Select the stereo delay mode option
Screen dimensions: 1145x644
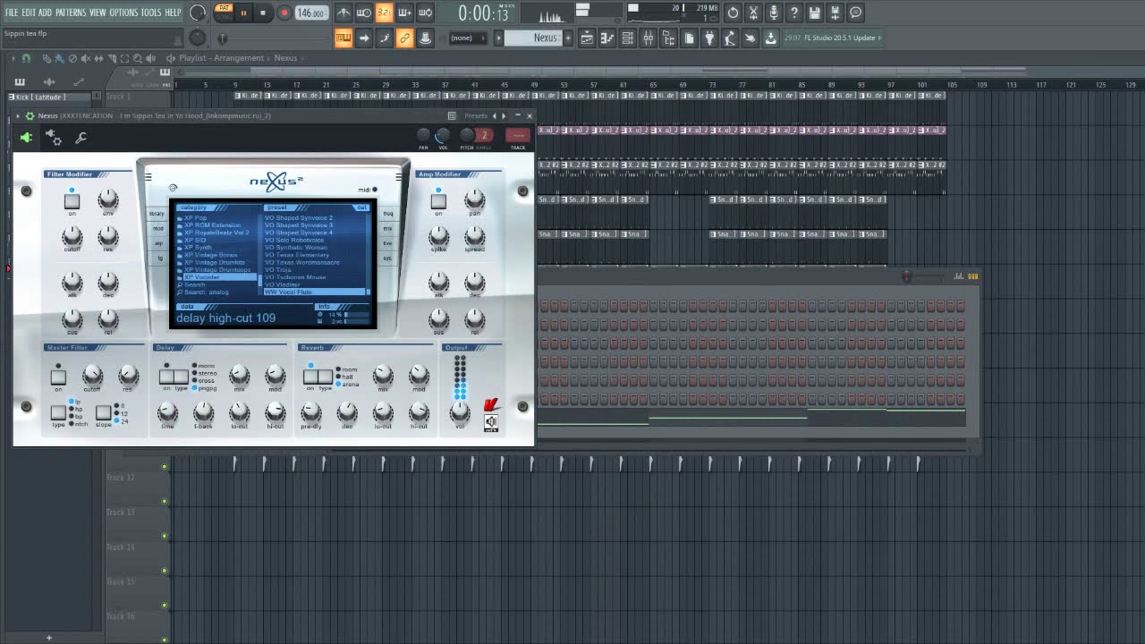205,373
